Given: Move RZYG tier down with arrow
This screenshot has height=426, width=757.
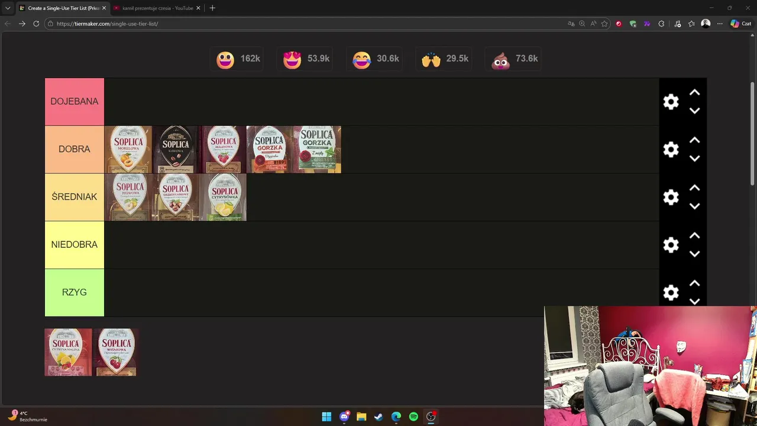Looking at the screenshot, I should point(695,301).
